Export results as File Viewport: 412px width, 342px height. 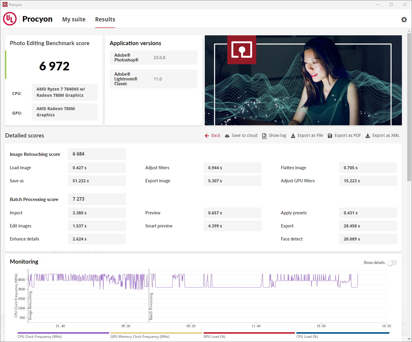tap(307, 135)
